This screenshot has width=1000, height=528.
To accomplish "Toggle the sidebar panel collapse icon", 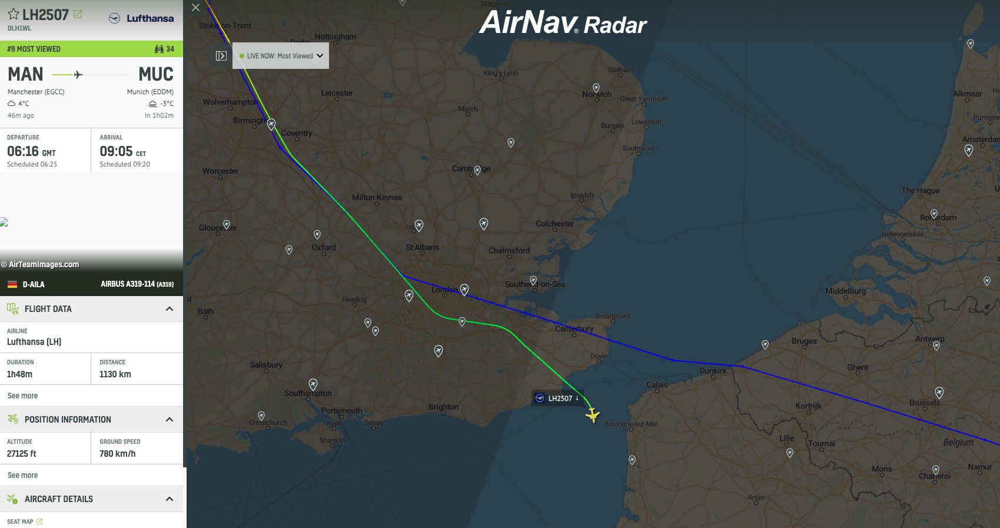I will (221, 56).
